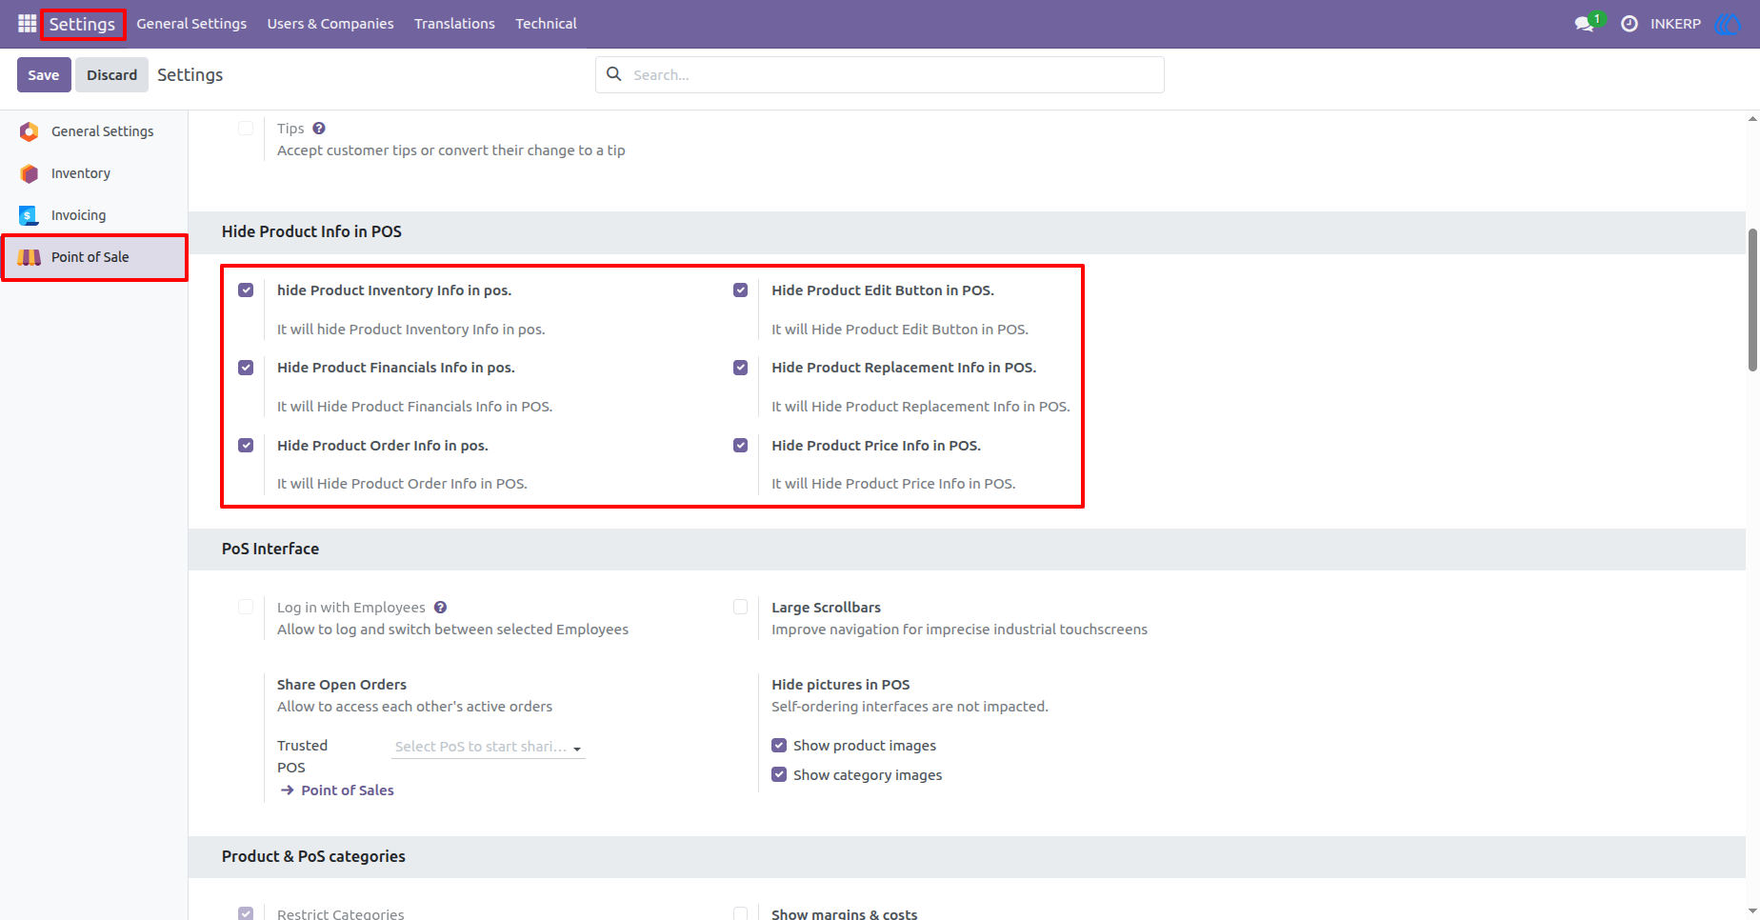
Task: Click the arrow icon before Point of Sales
Action: tap(287, 790)
